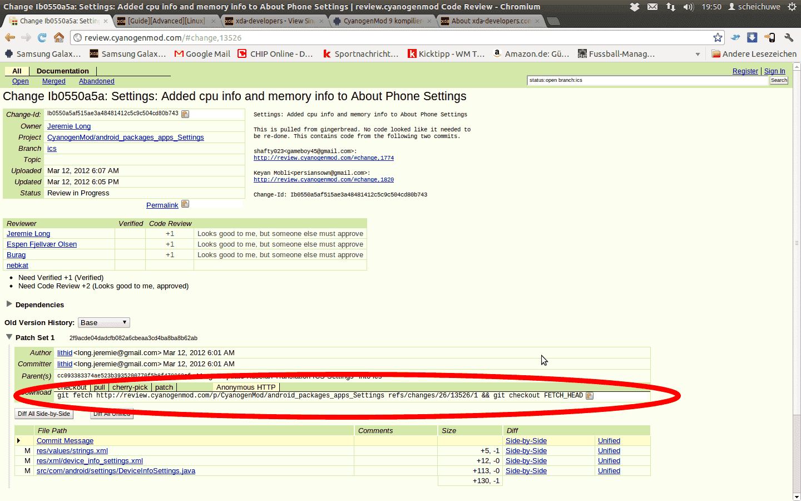The height and width of the screenshot is (501, 801).
Task: Choose the Anonymous HTTP protocol tab
Action: (x=246, y=387)
